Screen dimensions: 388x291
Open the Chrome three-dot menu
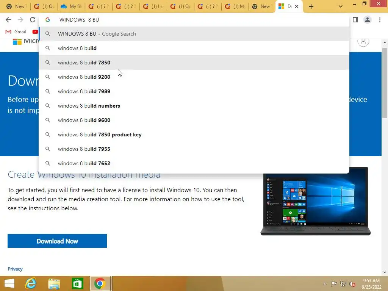(380, 20)
